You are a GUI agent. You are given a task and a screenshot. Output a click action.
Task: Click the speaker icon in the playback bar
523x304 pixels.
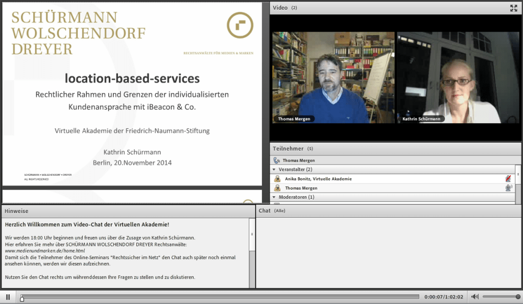click(474, 296)
